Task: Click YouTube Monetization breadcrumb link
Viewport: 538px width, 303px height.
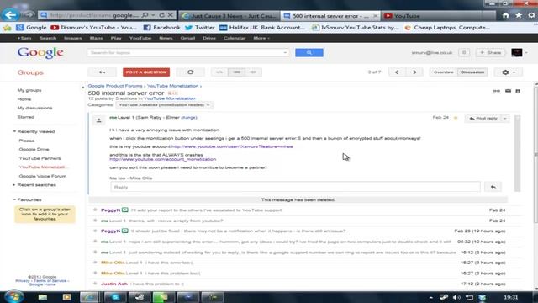Action: click(x=172, y=86)
